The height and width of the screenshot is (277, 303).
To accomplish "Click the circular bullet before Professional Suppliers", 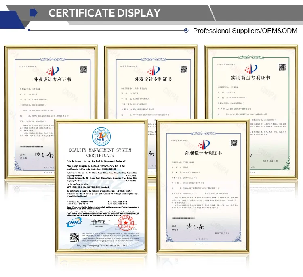I will point(186,31).
